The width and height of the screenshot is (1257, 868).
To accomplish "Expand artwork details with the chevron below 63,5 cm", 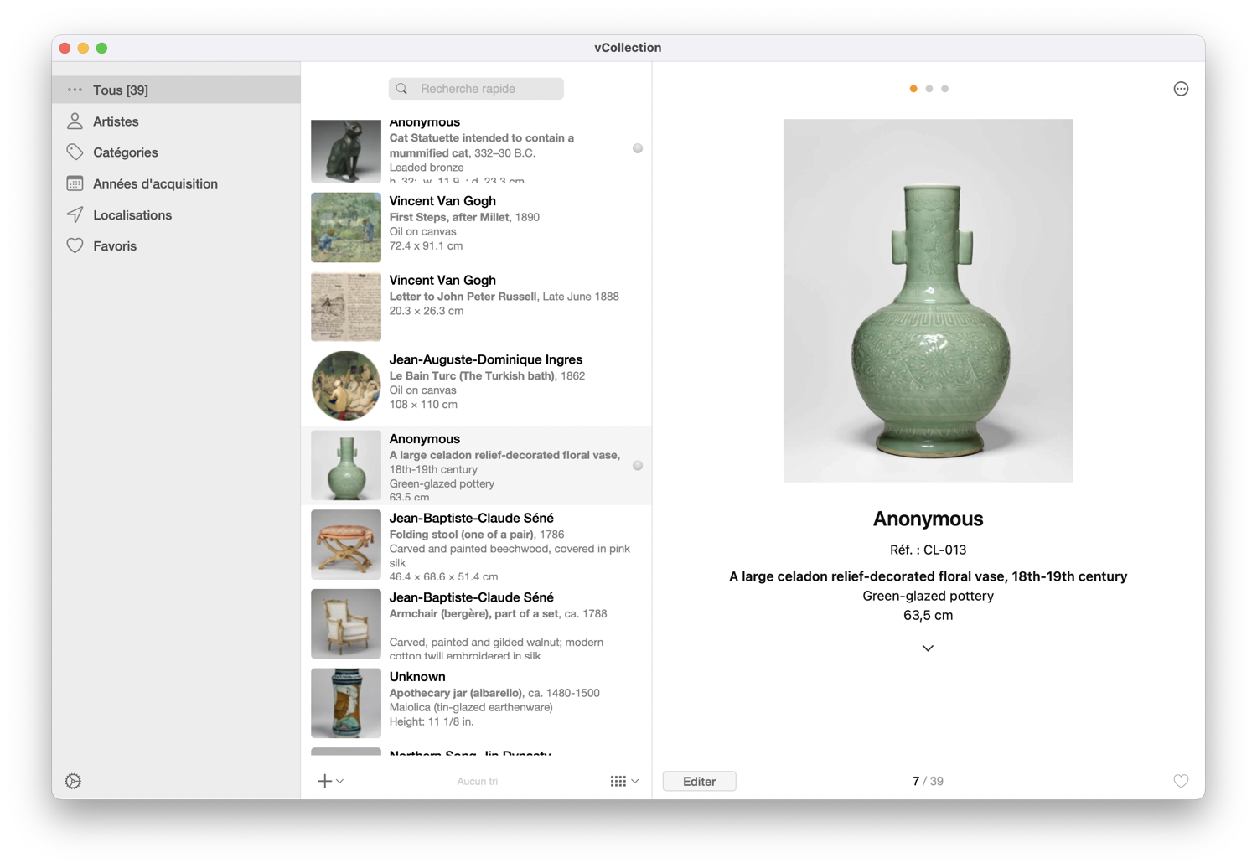I will 928,648.
